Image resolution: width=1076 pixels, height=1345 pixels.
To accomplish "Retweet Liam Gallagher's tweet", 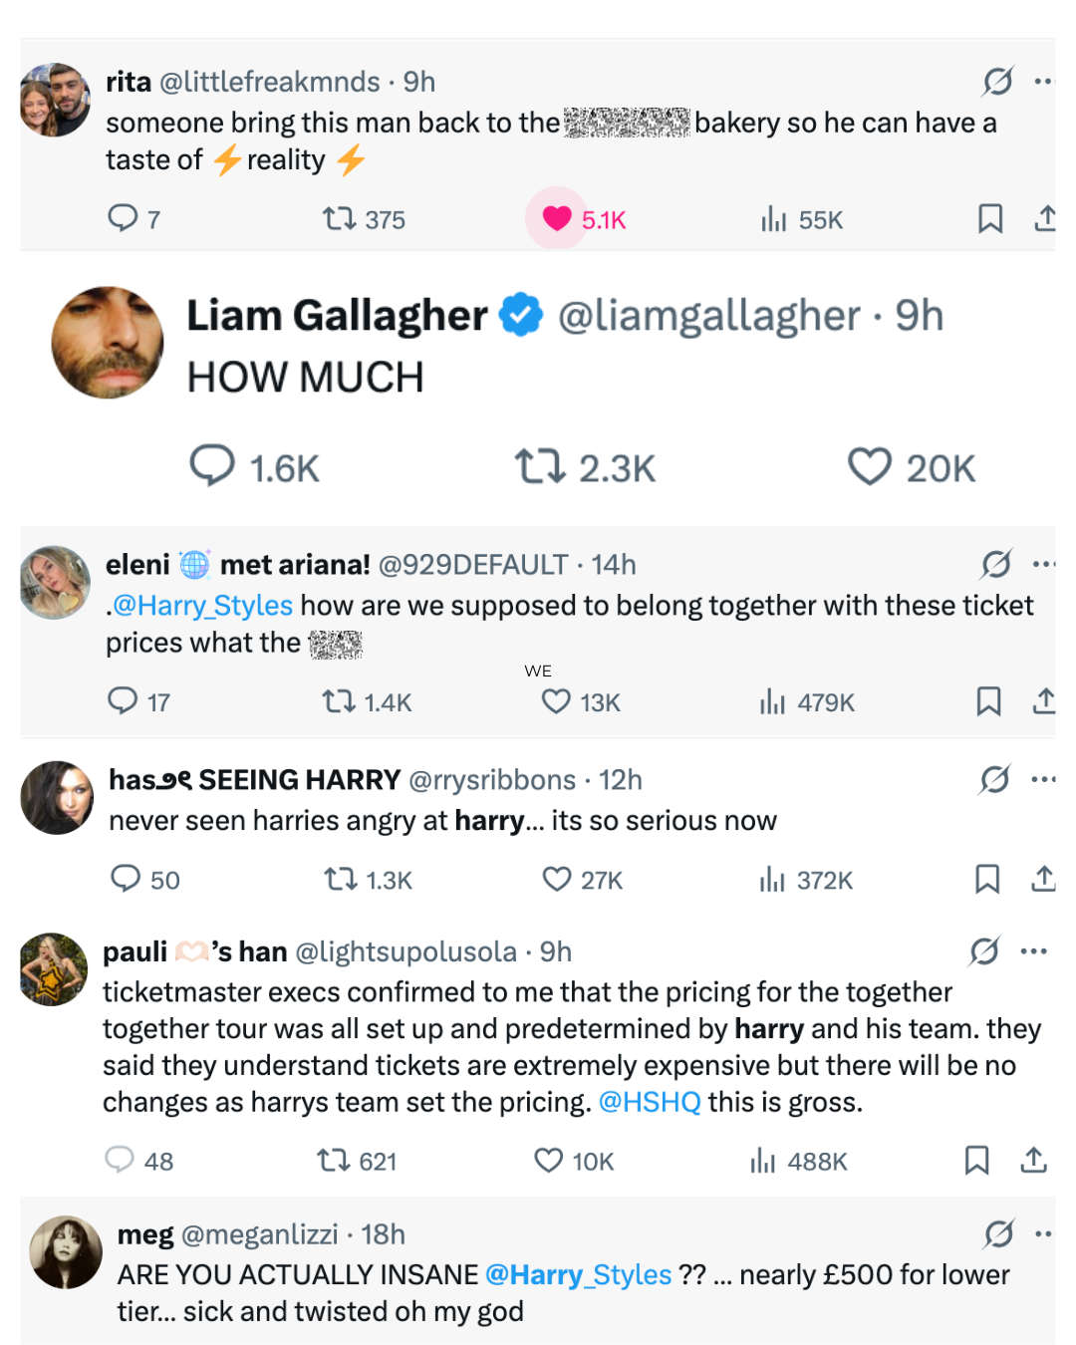I will (x=540, y=466).
